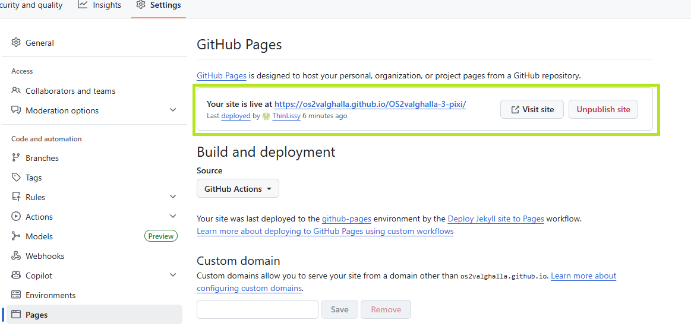
Task: Open ThinLissy's profile link
Action: [286, 116]
